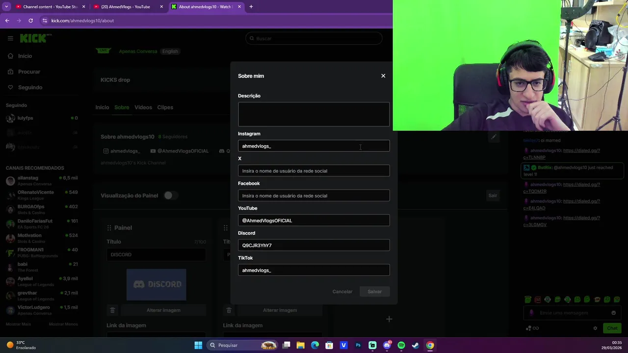The width and height of the screenshot is (628, 353).
Task: Open recommended channel FROGMAN1
Action: [x=42, y=252]
